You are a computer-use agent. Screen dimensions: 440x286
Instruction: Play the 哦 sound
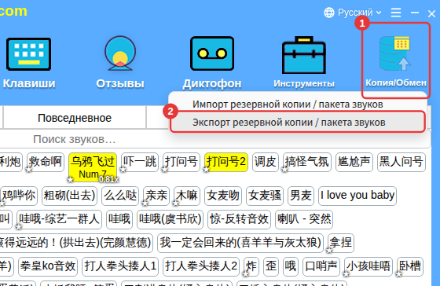[x=291, y=266]
